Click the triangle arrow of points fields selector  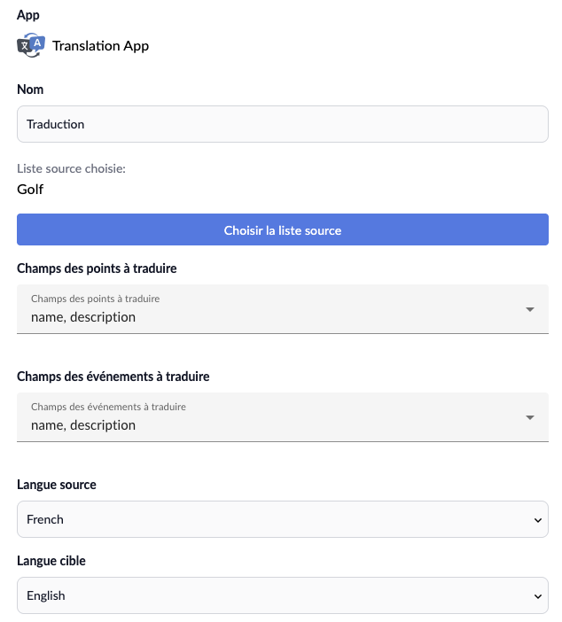pyautogui.click(x=530, y=309)
